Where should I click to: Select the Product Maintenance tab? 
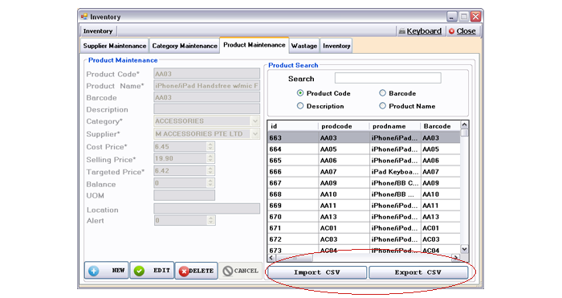click(x=255, y=45)
